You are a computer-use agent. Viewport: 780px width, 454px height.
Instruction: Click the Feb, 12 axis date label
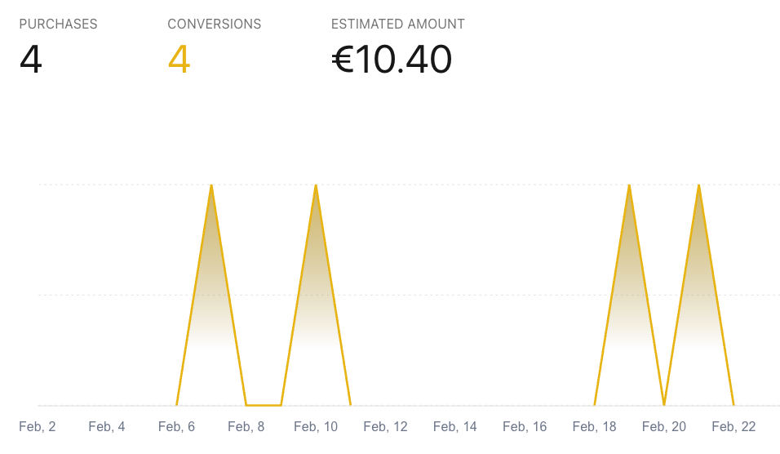[386, 426]
